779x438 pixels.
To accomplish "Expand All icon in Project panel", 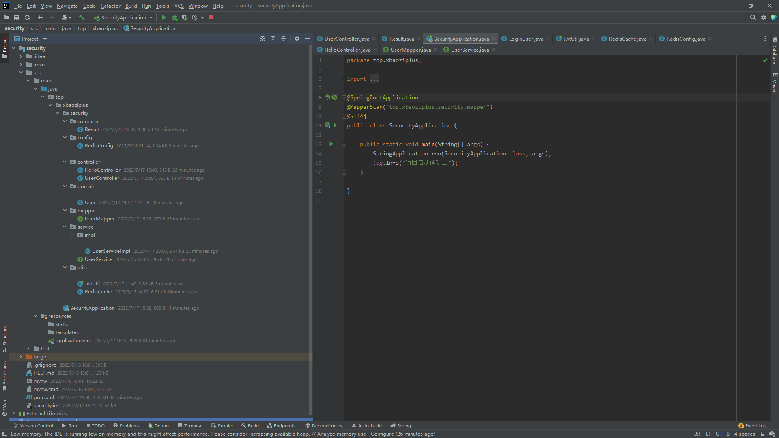I will [273, 39].
